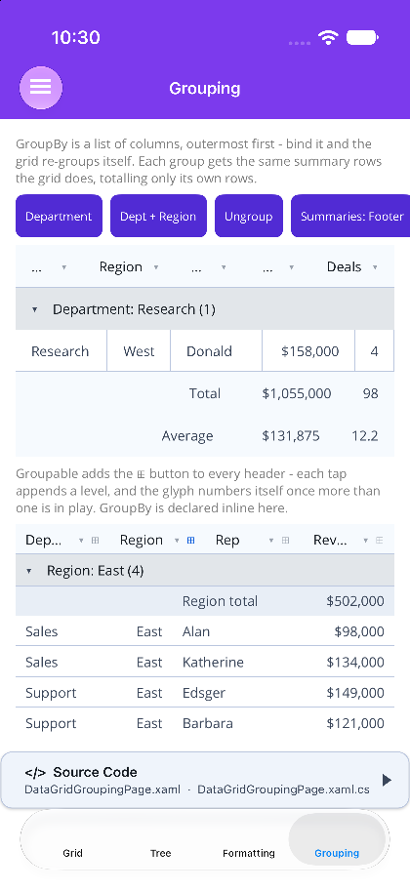Select the $158,000 revenue cell
This screenshot has width=410, height=890.
310,351
